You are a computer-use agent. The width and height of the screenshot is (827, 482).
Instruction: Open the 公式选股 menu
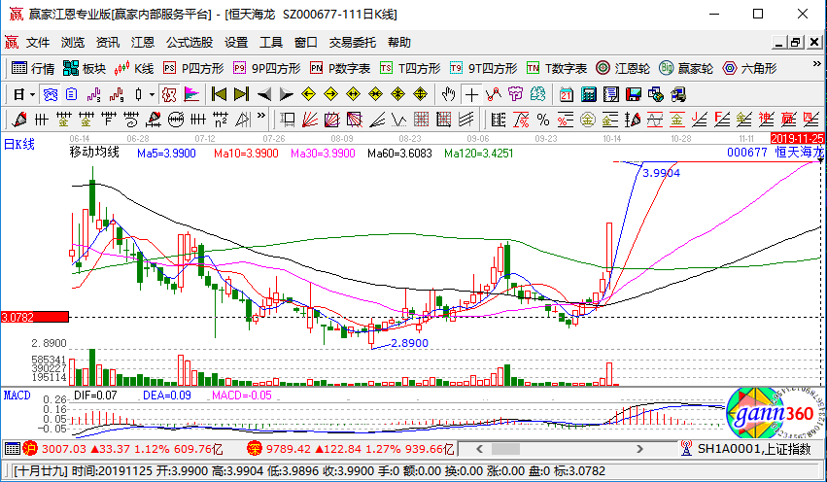[x=190, y=43]
